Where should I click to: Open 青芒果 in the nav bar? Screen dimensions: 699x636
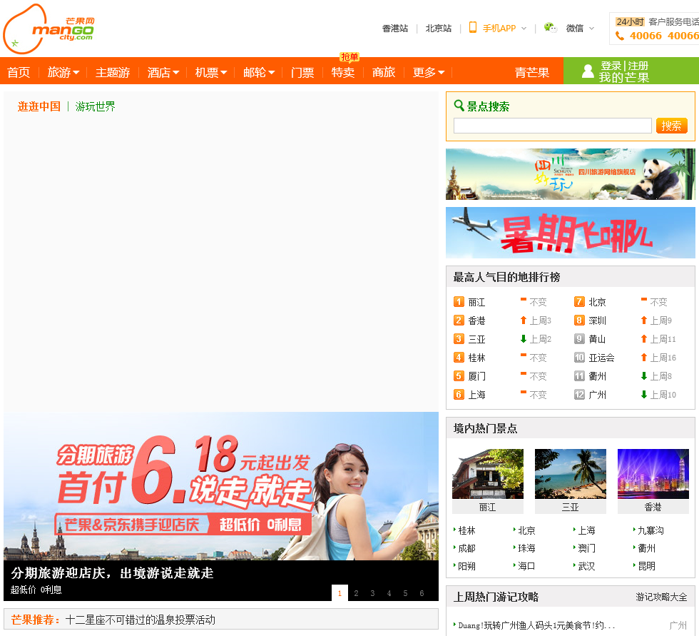coord(532,72)
